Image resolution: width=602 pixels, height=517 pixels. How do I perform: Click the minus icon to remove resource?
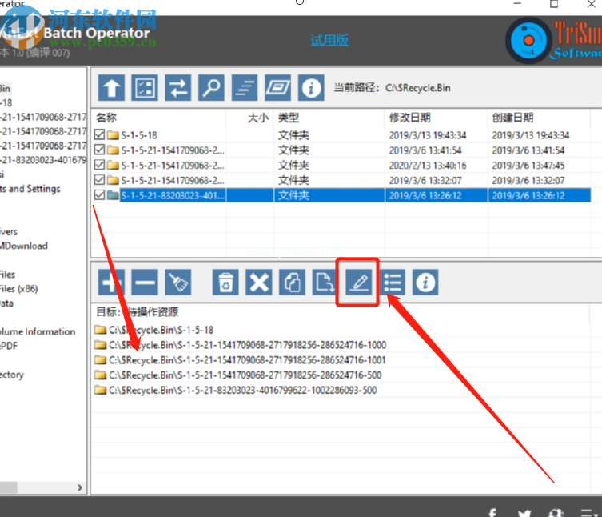(145, 282)
